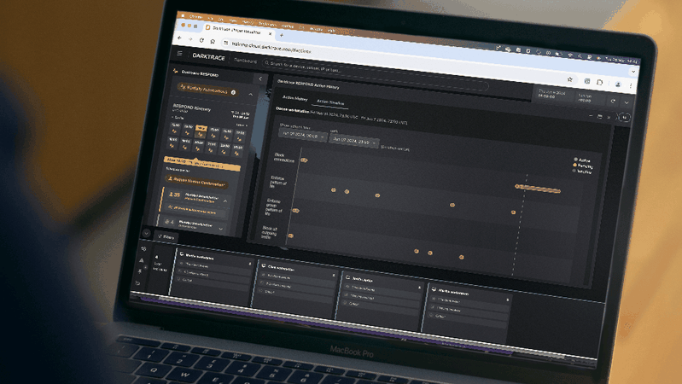
Task: Open the Chrome profile avatar
Action: [x=618, y=84]
